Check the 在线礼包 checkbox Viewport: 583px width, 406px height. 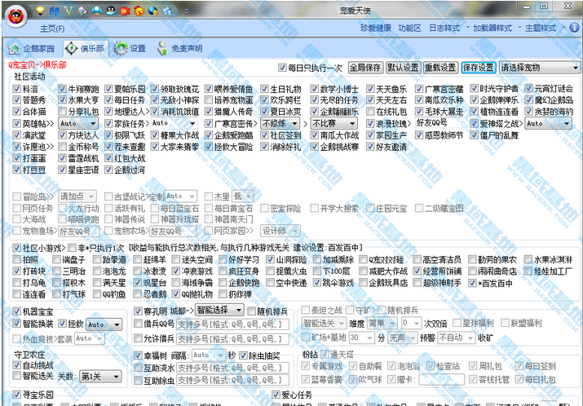point(370,111)
